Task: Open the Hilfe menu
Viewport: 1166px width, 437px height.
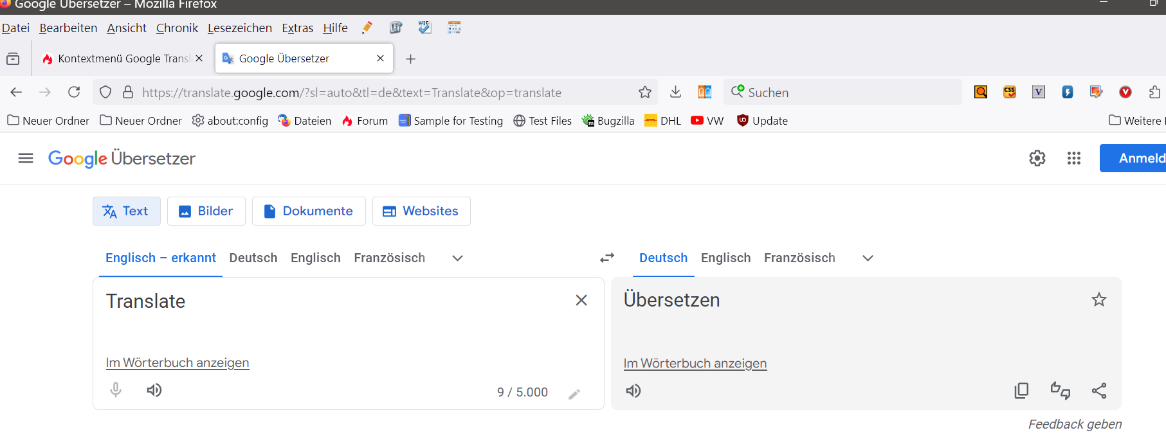Action: coord(335,28)
